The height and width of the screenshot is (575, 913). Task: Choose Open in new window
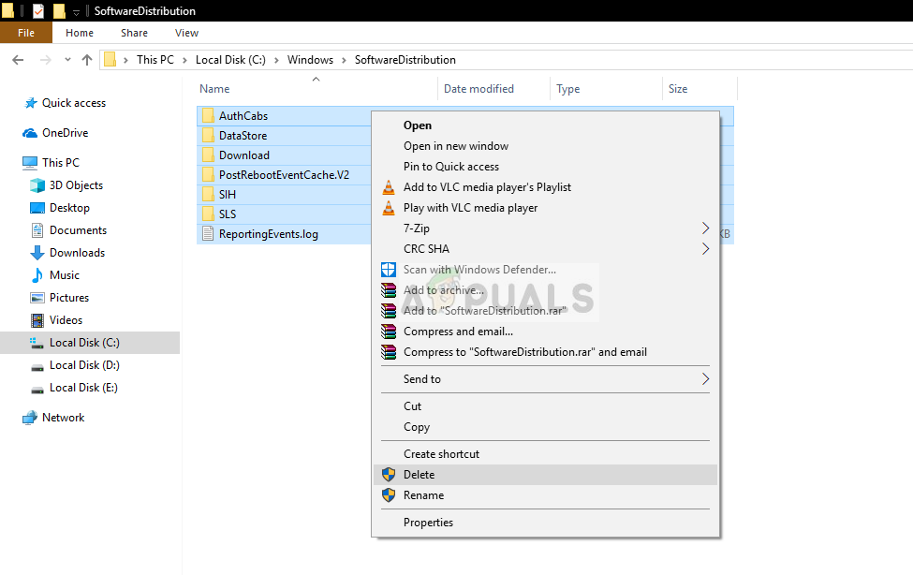coord(545,146)
